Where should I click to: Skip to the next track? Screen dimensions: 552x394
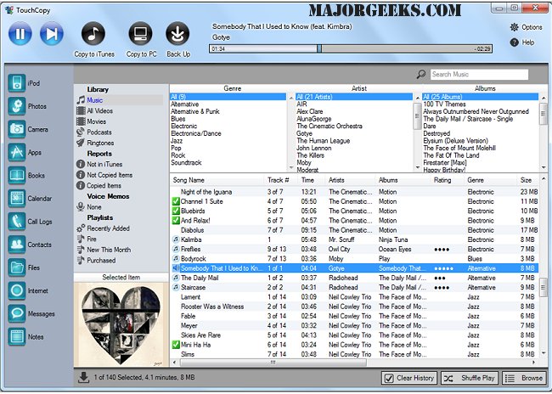pos(52,34)
